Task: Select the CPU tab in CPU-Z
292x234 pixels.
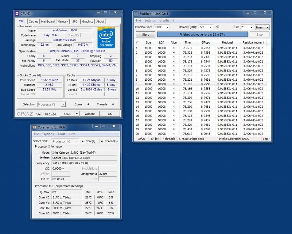Action: pyautogui.click(x=22, y=21)
